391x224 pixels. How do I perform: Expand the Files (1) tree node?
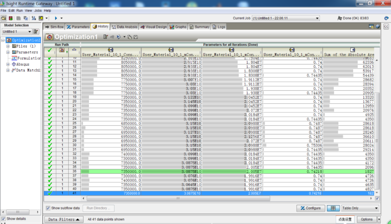8,46
